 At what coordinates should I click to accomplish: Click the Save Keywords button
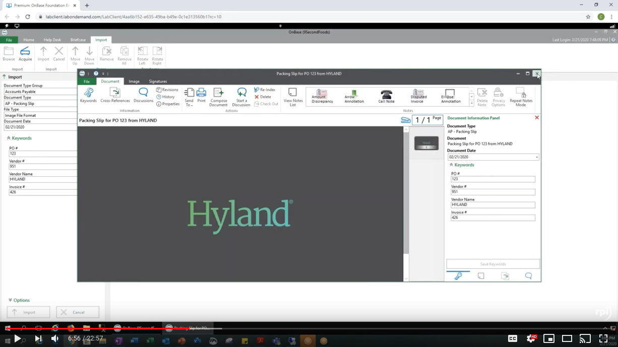click(x=492, y=264)
